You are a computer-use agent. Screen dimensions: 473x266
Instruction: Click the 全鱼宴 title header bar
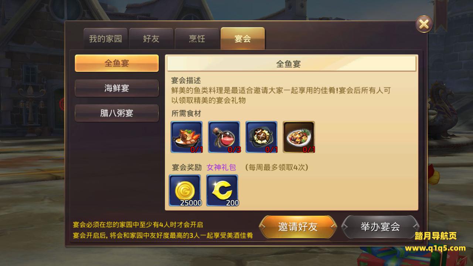(292, 64)
